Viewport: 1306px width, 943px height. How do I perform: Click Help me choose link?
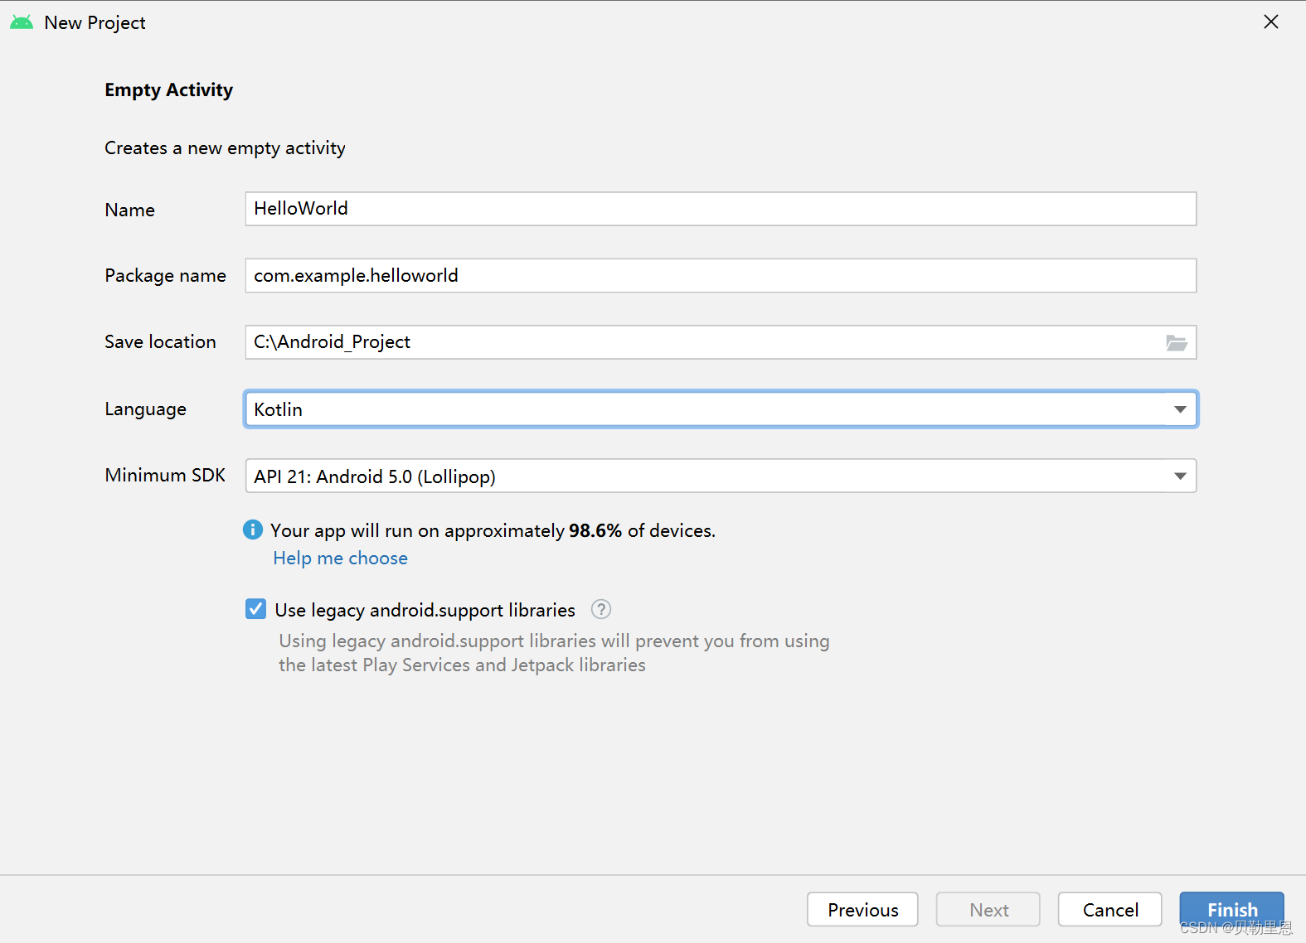point(341,558)
